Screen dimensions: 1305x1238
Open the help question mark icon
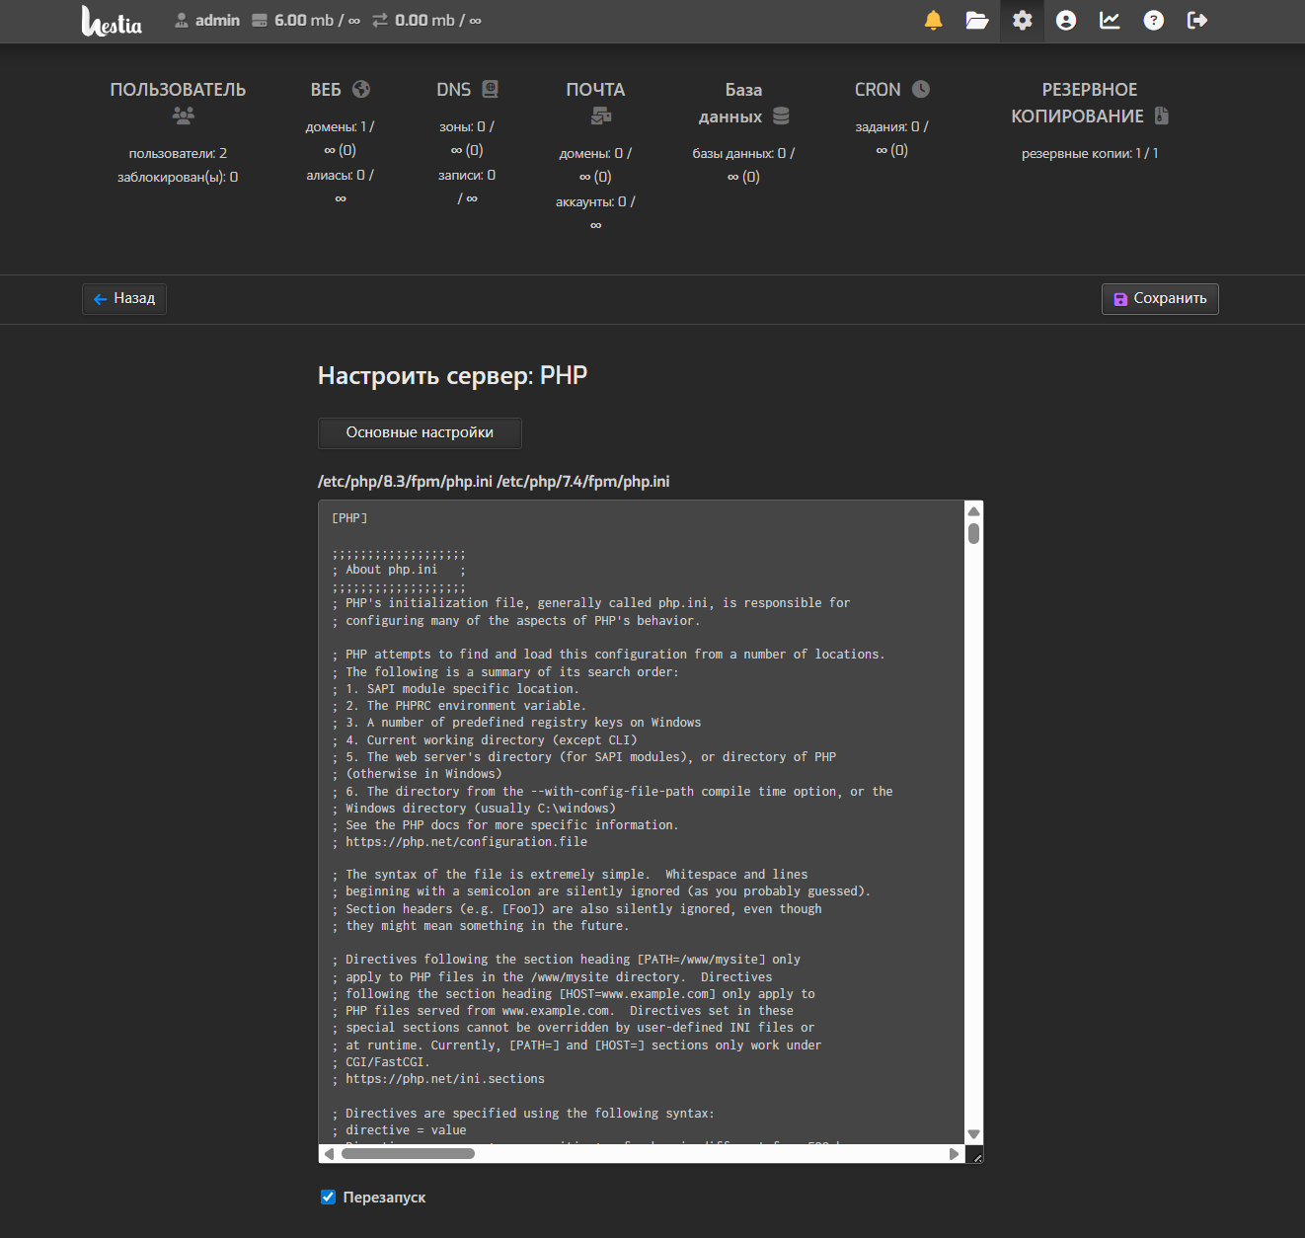click(x=1153, y=21)
